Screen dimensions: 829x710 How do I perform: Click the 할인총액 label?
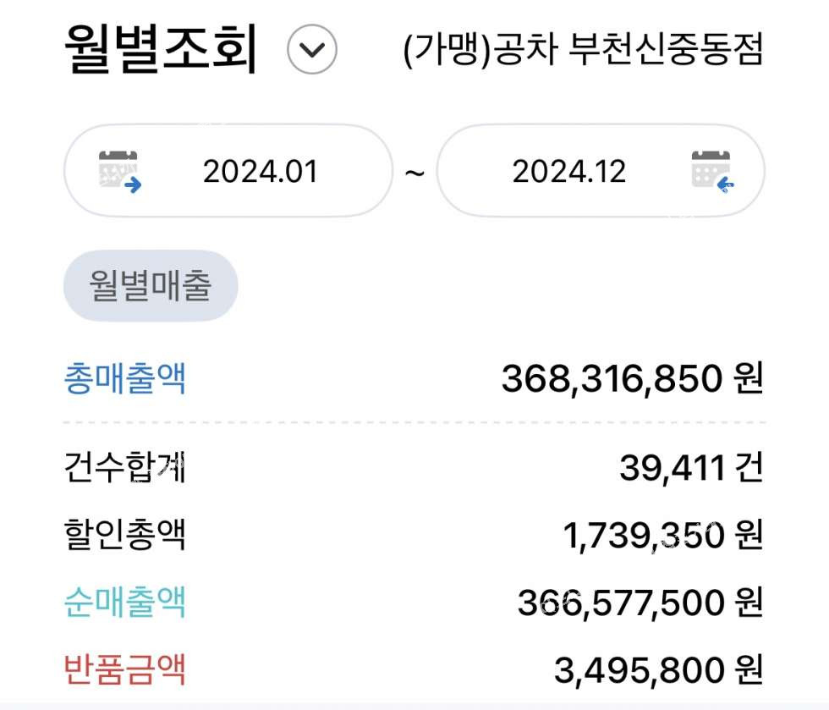125,534
